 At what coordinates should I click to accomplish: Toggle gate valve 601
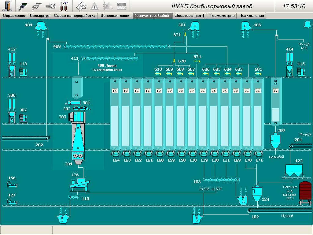pos(258,73)
